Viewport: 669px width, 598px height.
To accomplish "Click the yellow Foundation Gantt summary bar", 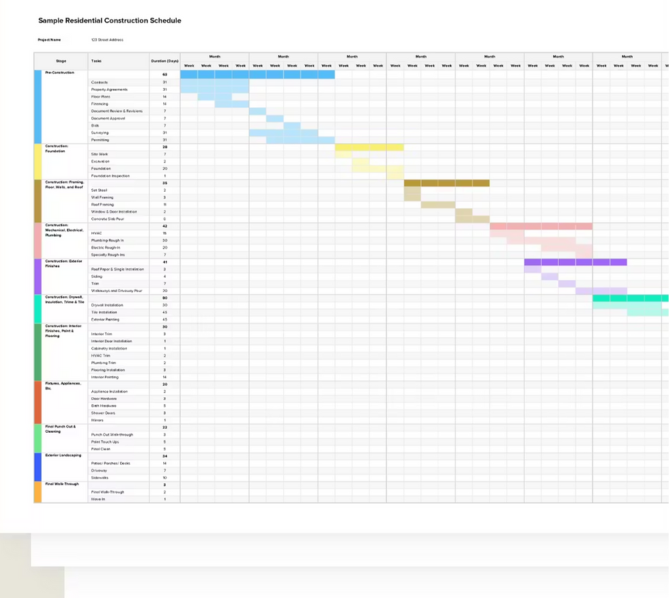I will click(369, 147).
